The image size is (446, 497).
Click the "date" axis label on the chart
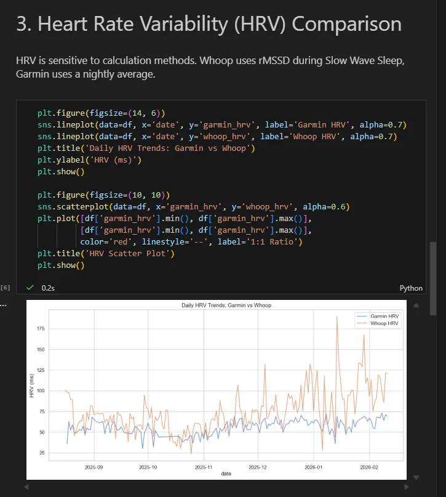click(x=226, y=474)
